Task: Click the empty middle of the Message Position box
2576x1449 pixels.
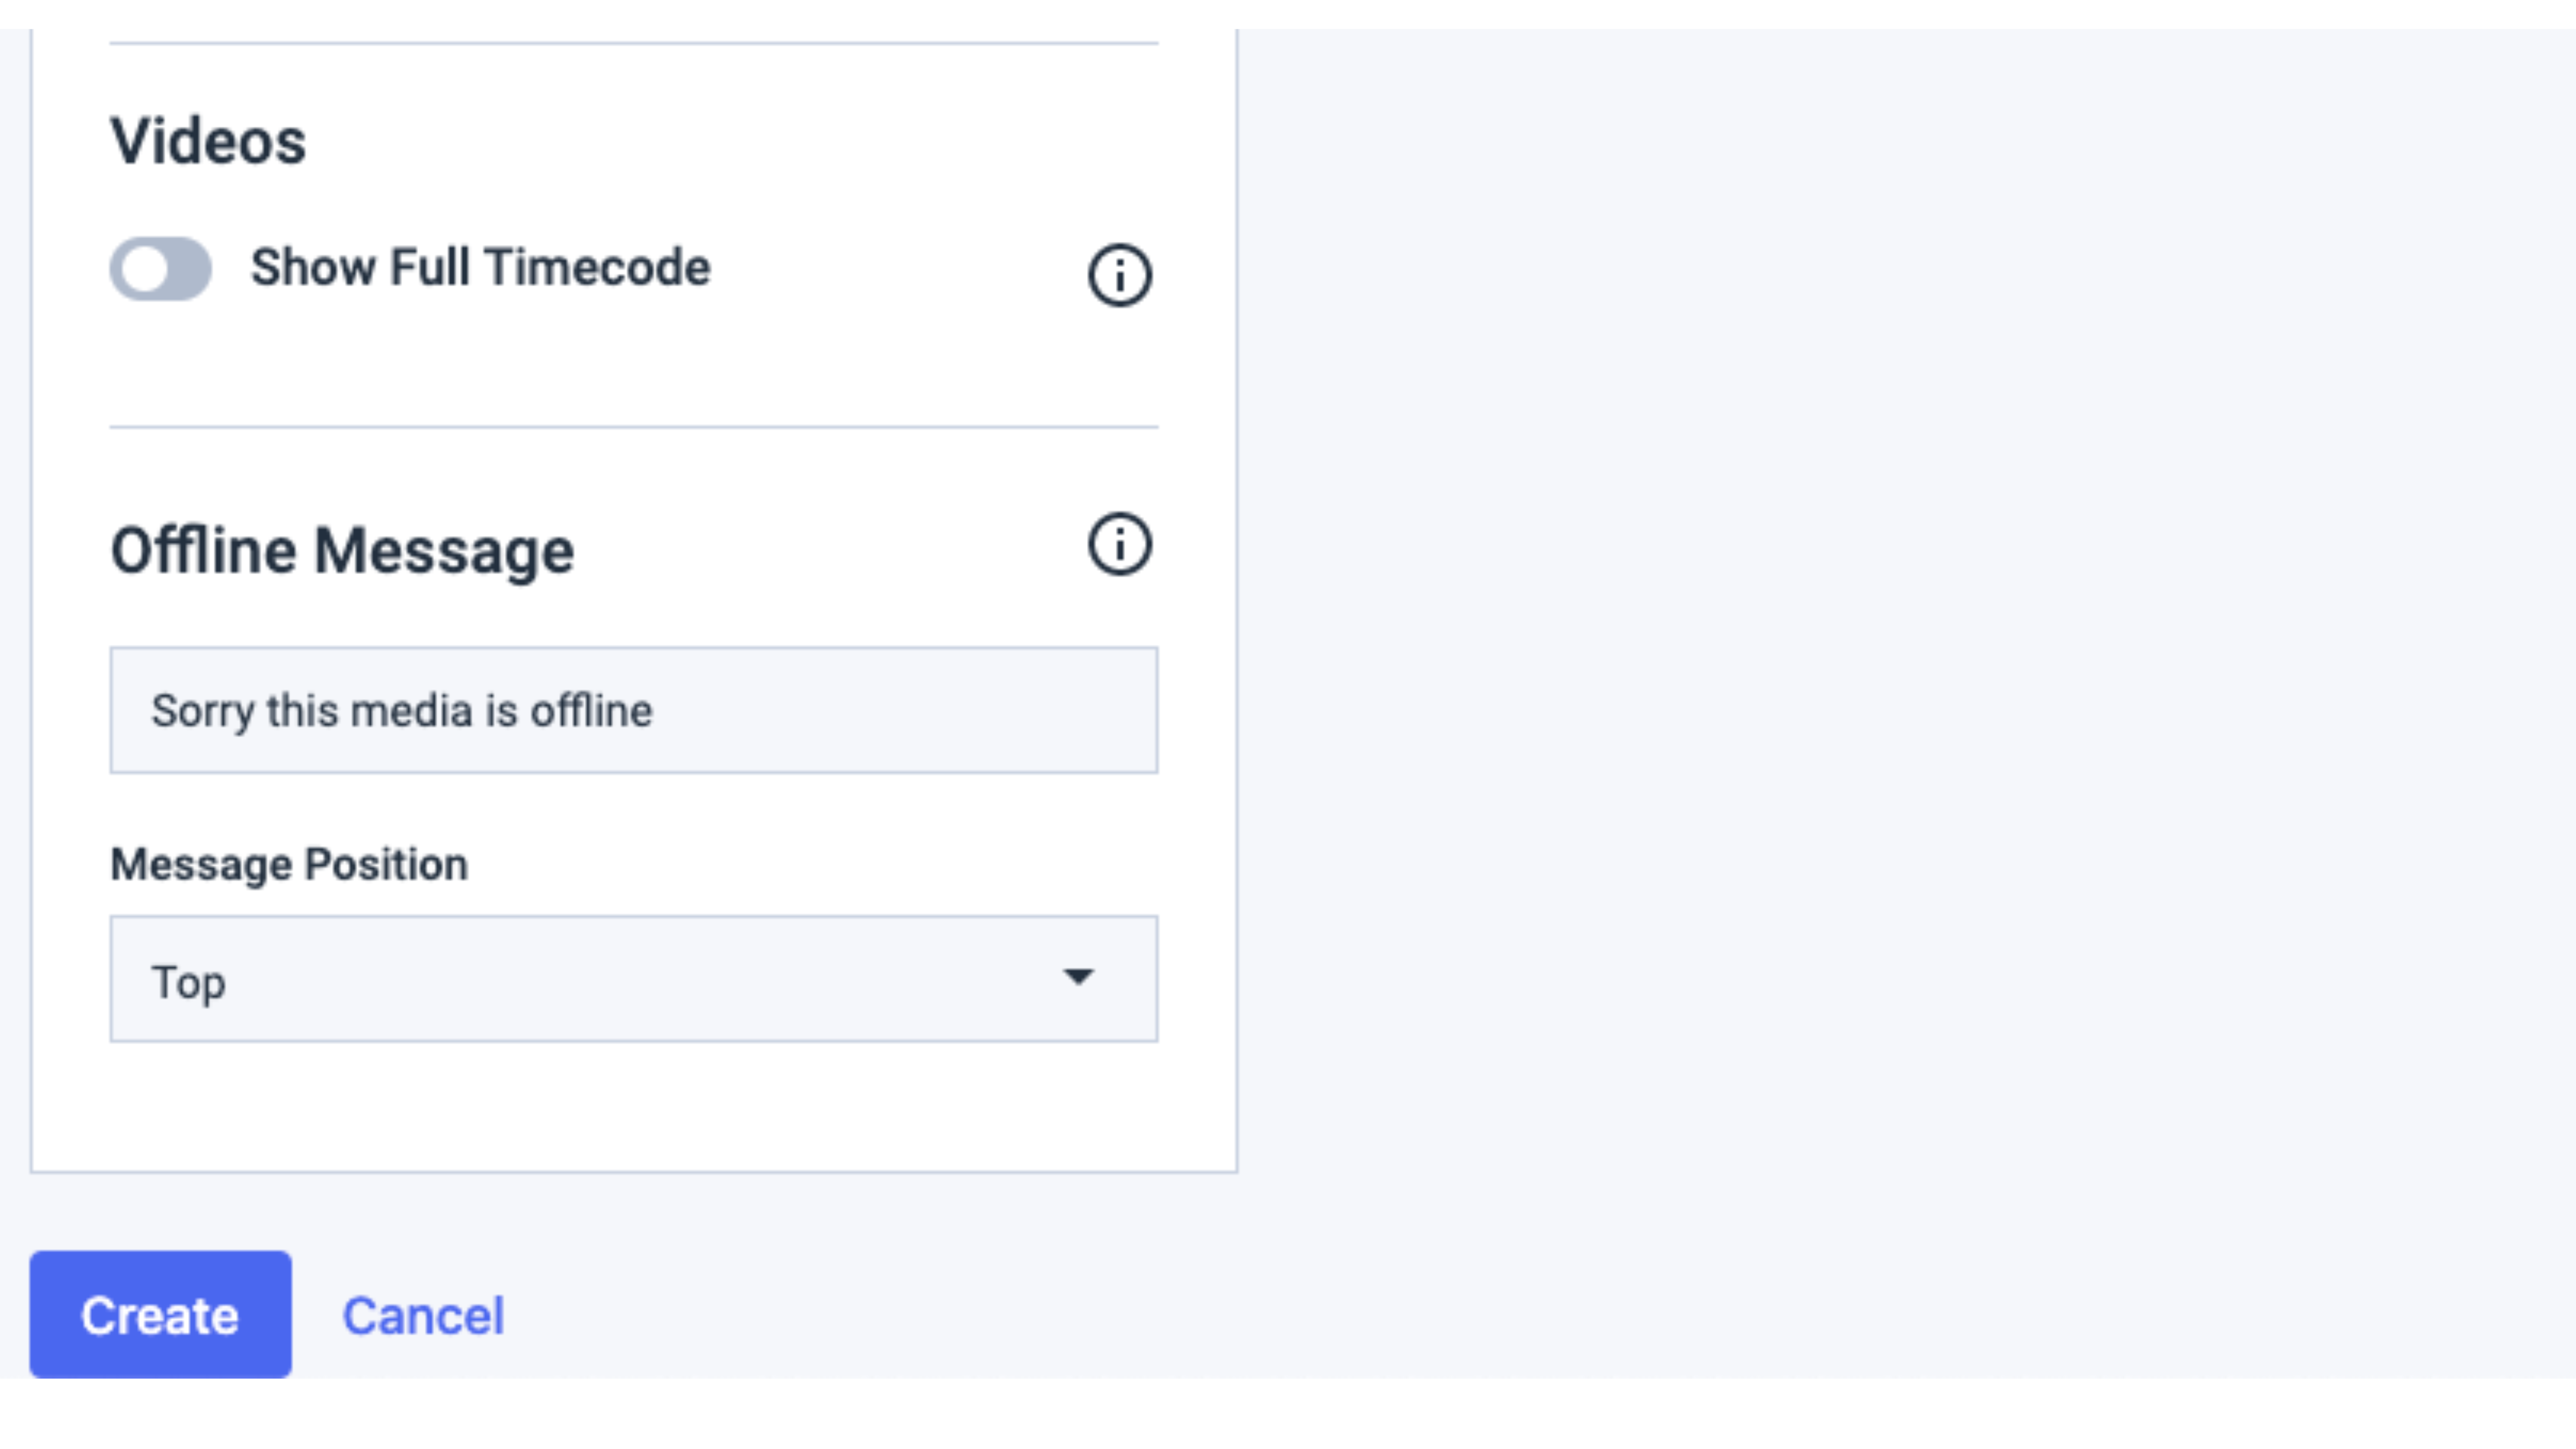Action: coord(640,979)
